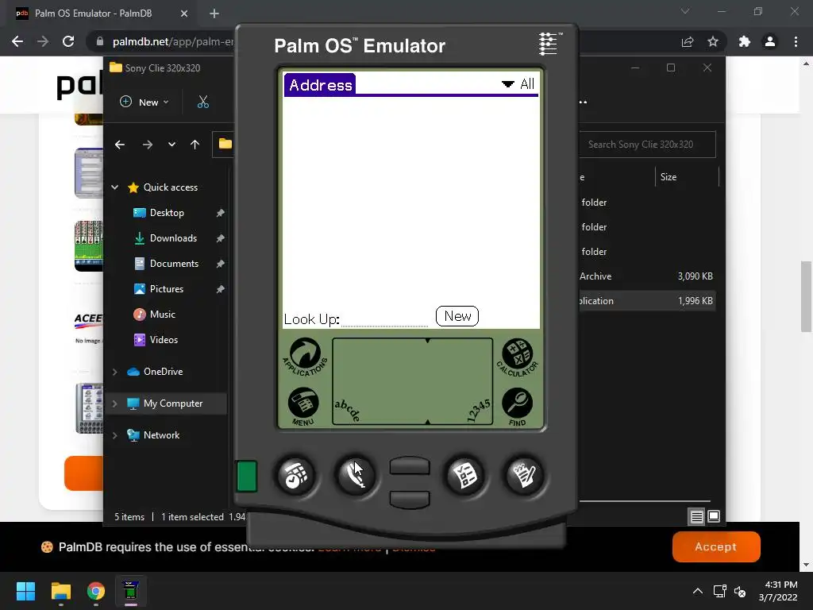Close the Palm OS Emulator browser tab
The image size is (813, 610).
point(184,14)
